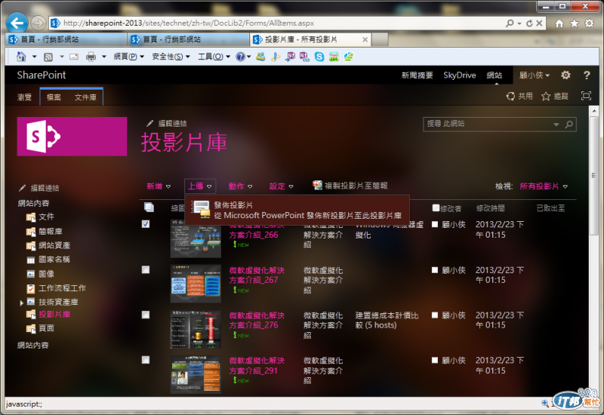Switch to the 檔案 ribbon tab
The height and width of the screenshot is (415, 604).
click(x=54, y=97)
